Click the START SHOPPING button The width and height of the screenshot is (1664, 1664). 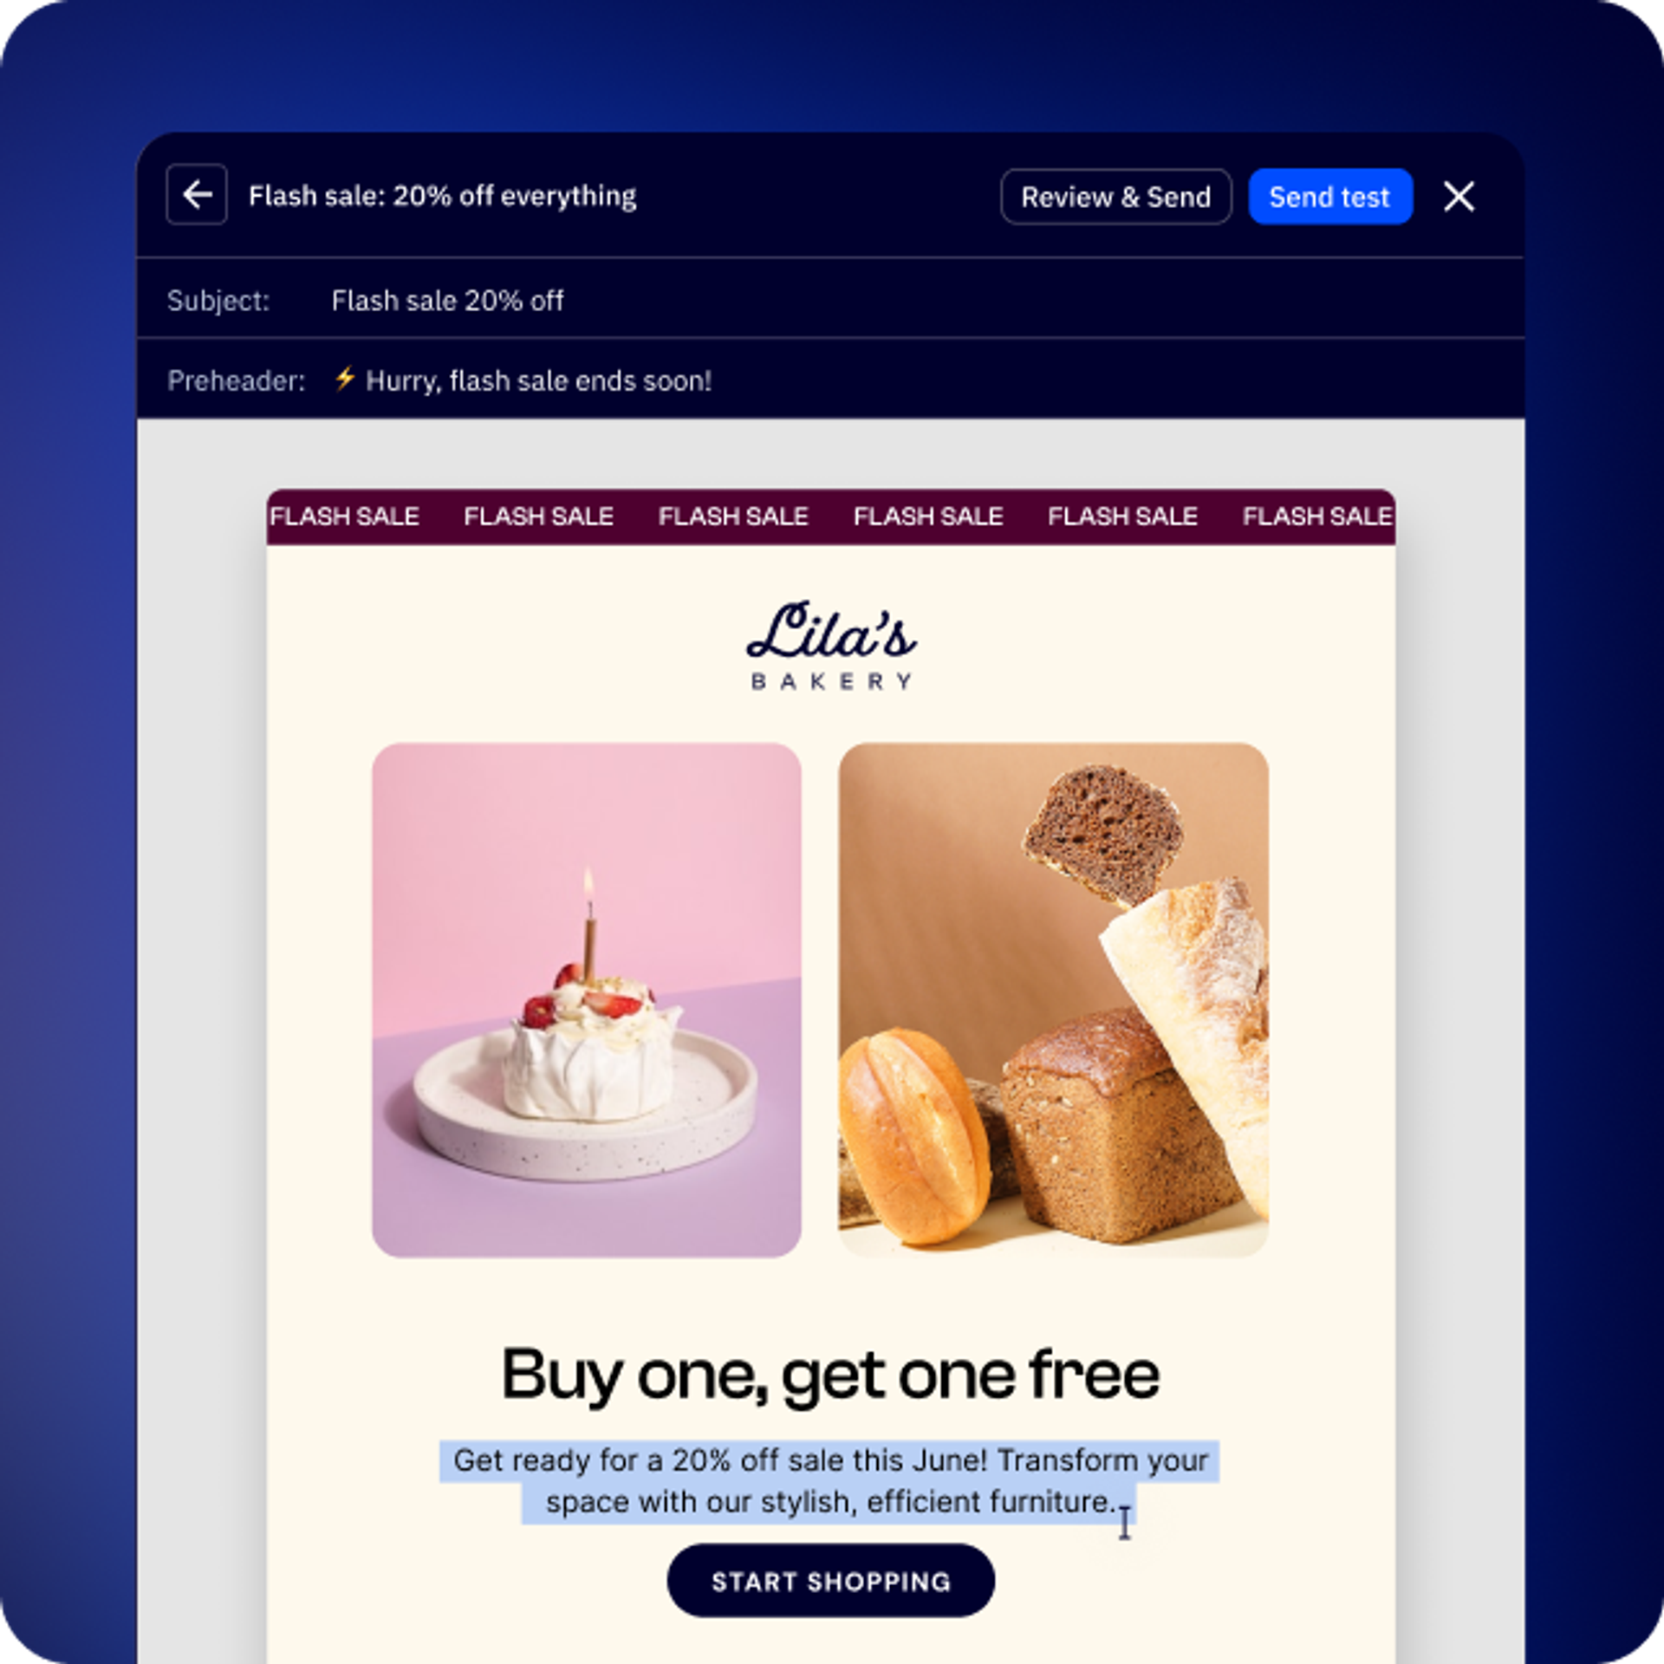click(830, 1581)
